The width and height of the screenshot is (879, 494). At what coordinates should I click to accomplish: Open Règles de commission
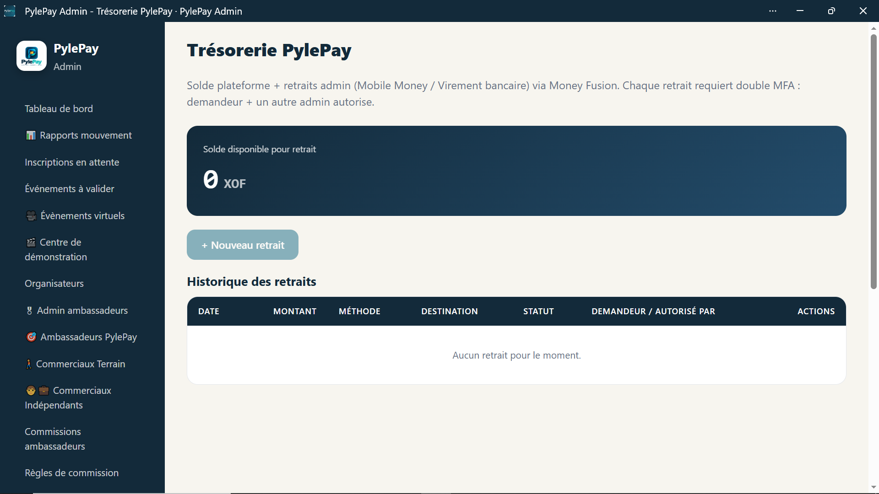(71, 473)
